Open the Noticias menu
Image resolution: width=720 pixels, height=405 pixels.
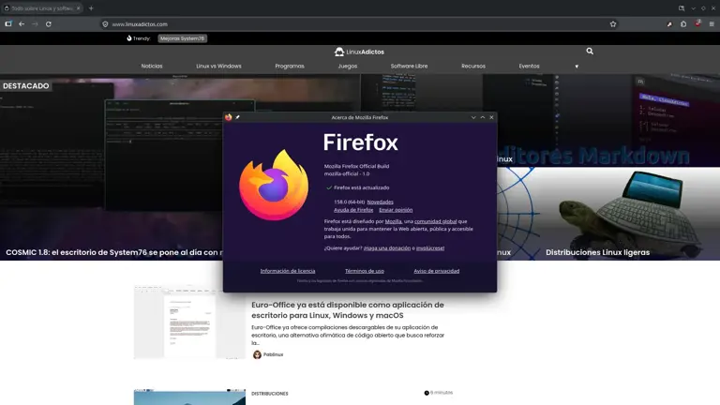pos(152,67)
